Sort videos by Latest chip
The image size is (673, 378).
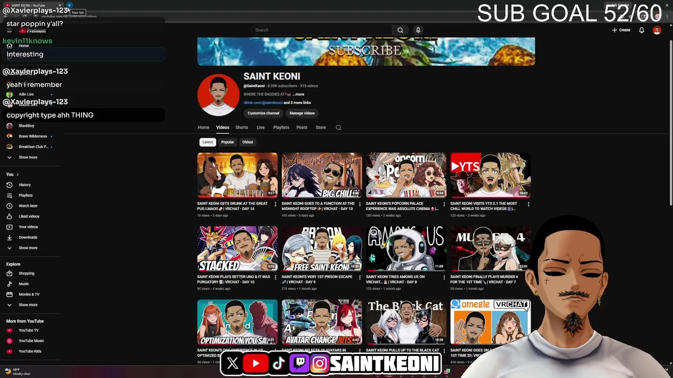[208, 142]
